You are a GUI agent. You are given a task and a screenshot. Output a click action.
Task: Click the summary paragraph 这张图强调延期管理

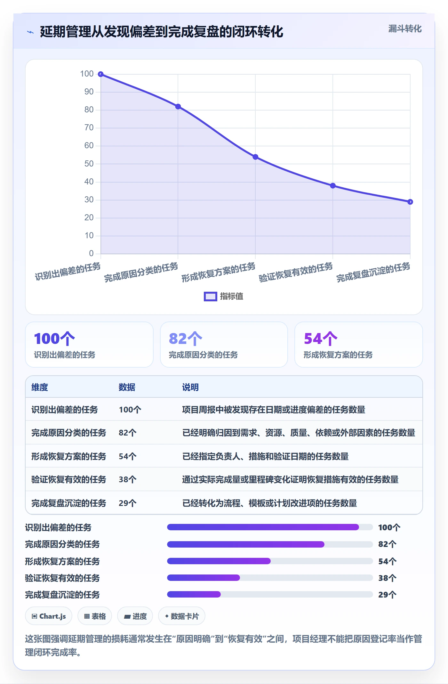[x=224, y=646]
